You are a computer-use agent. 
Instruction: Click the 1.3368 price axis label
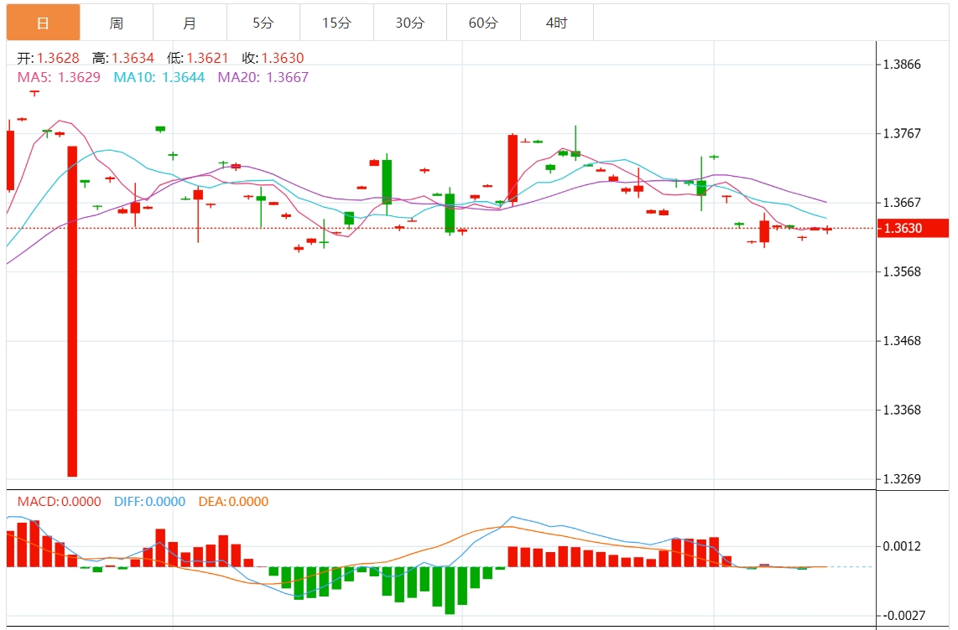[902, 410]
